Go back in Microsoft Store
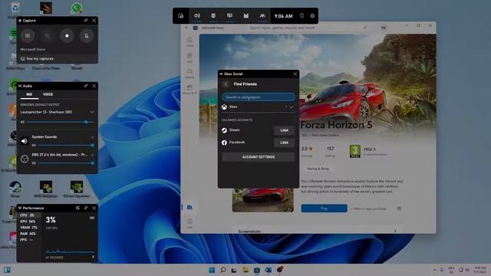This screenshot has height=276, width=491. click(186, 28)
